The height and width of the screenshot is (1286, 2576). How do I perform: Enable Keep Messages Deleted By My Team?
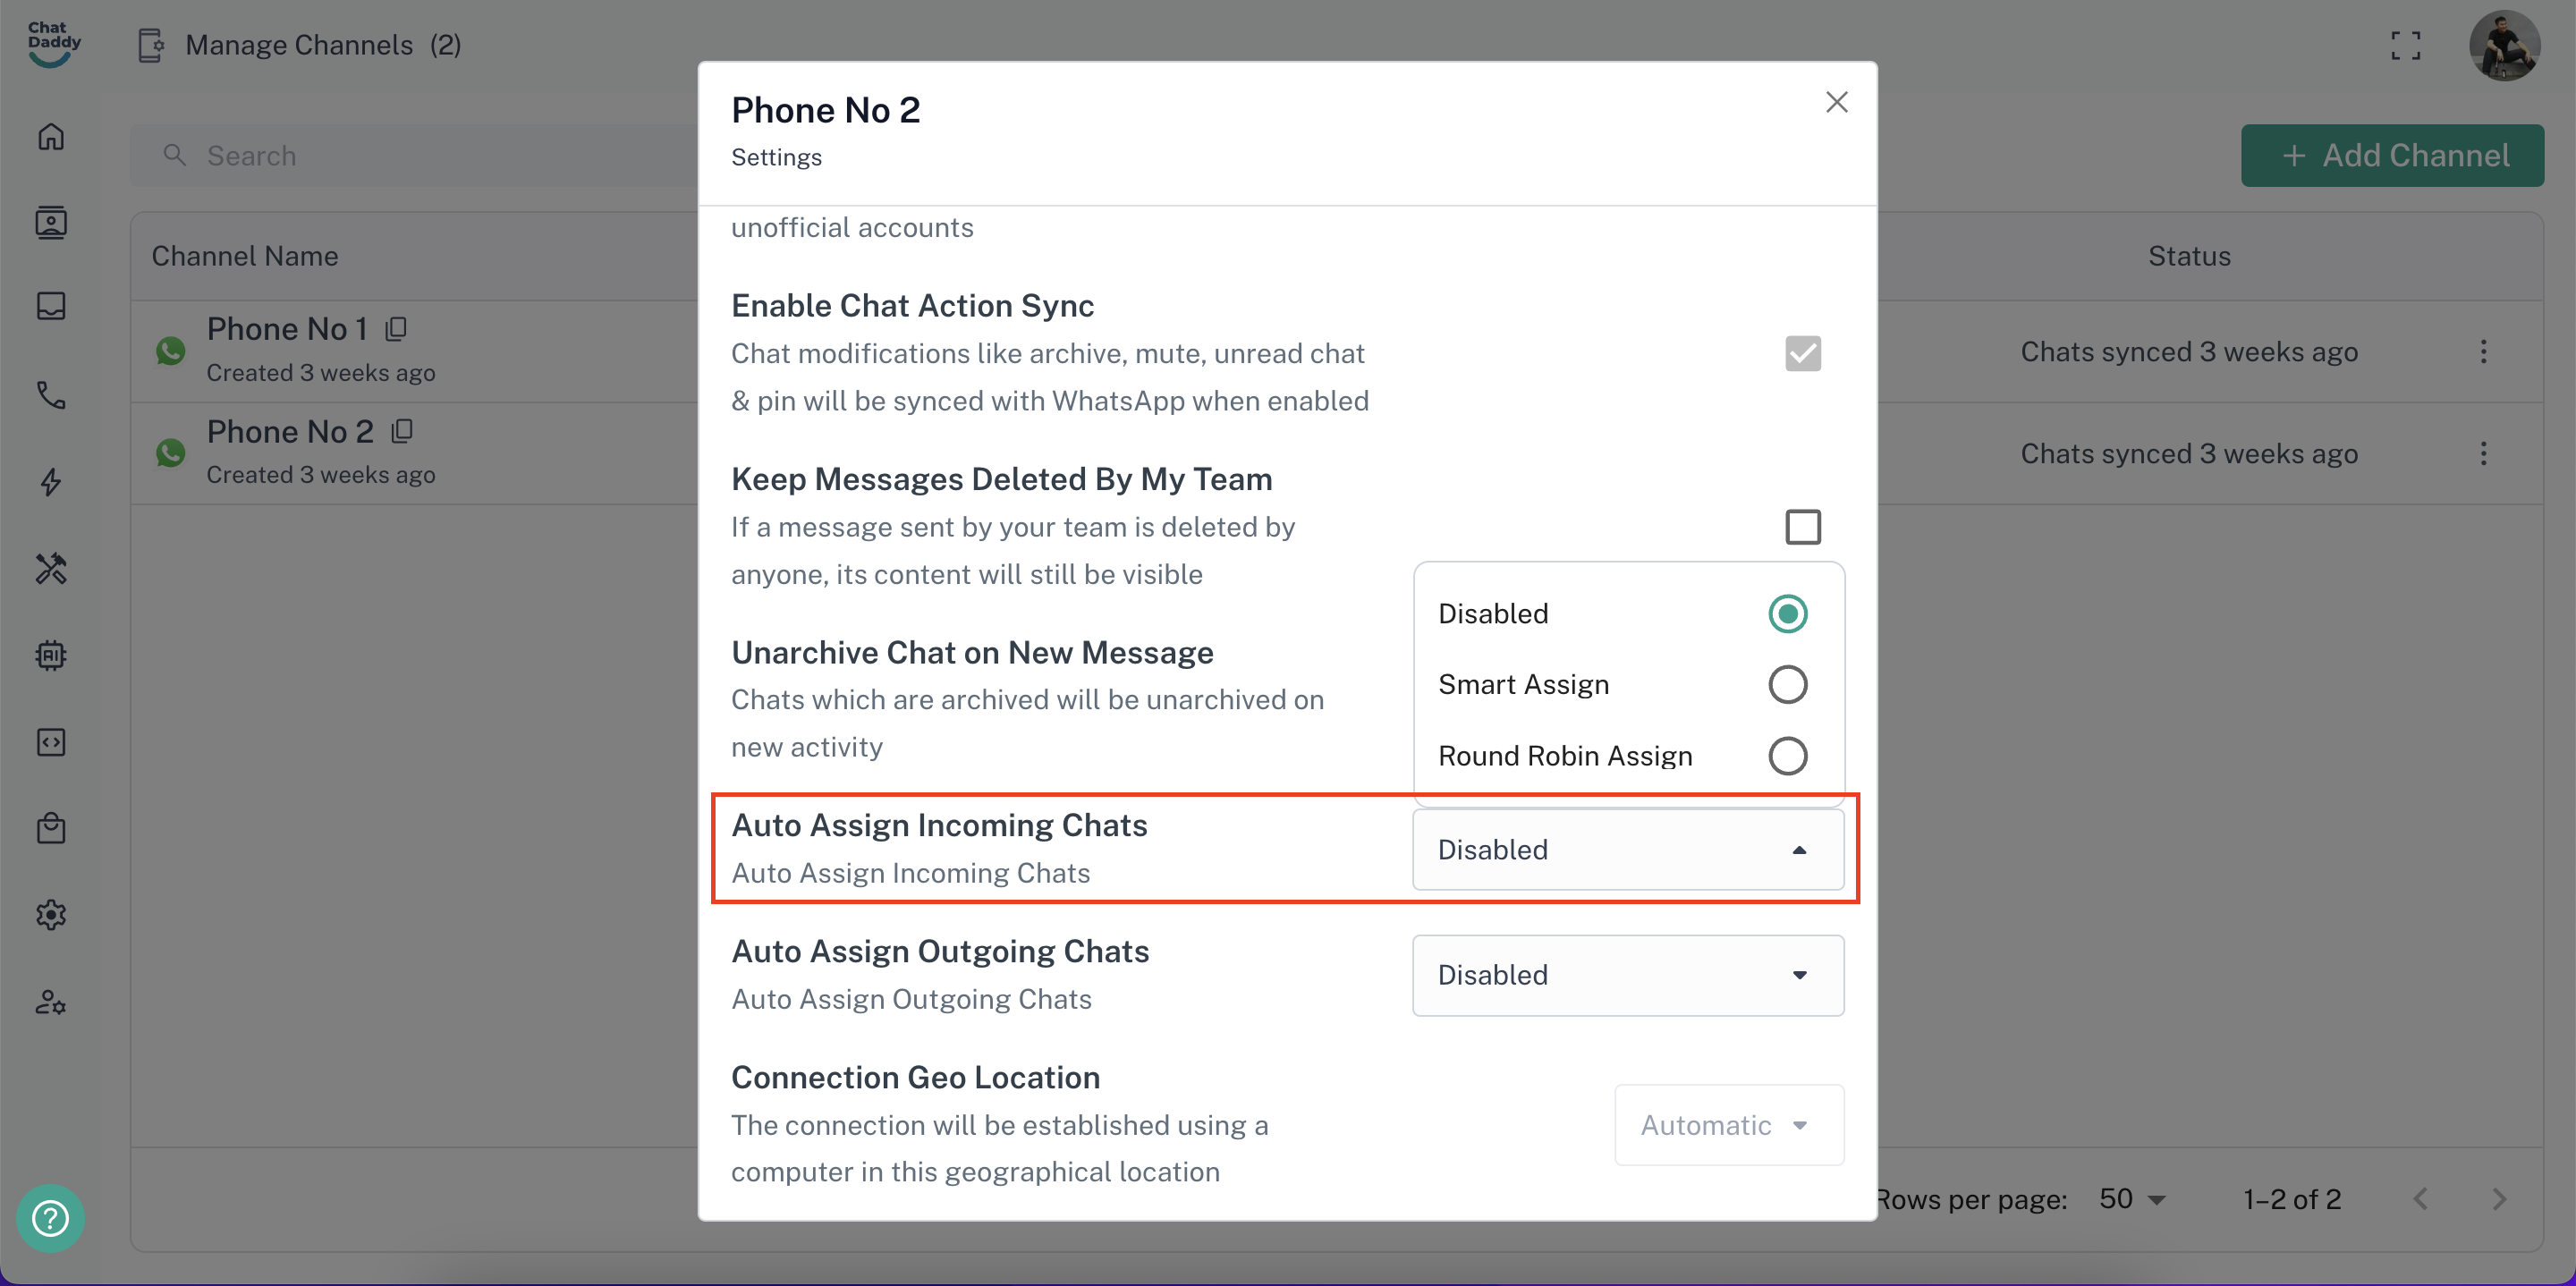pos(1802,527)
